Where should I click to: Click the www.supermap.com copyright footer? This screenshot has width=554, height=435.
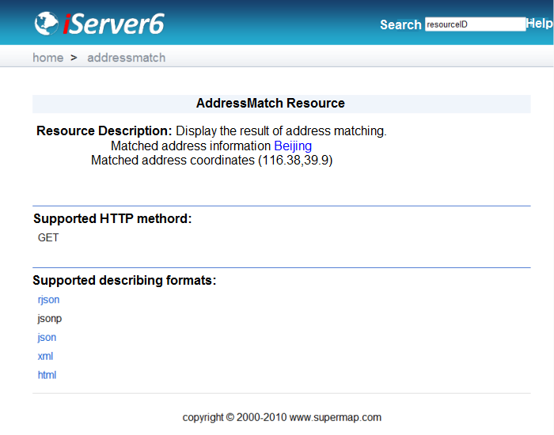282,418
